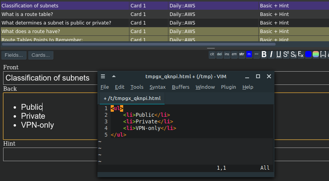Toggle italic text formatting
Viewport: 329px width, 181px height.
(x=271, y=54)
